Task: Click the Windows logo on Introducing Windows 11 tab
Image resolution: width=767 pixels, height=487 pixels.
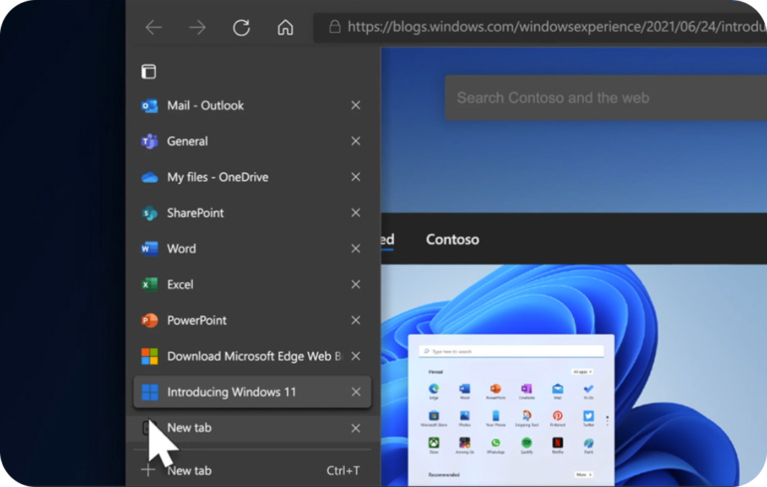Action: pos(149,392)
